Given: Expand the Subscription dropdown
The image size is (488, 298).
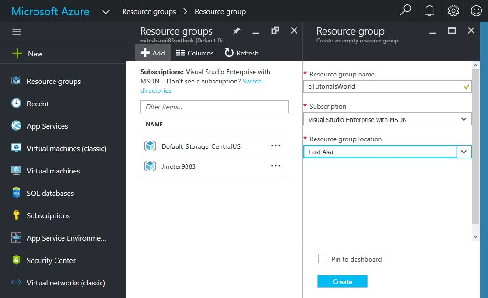Looking at the screenshot, I should pos(463,119).
